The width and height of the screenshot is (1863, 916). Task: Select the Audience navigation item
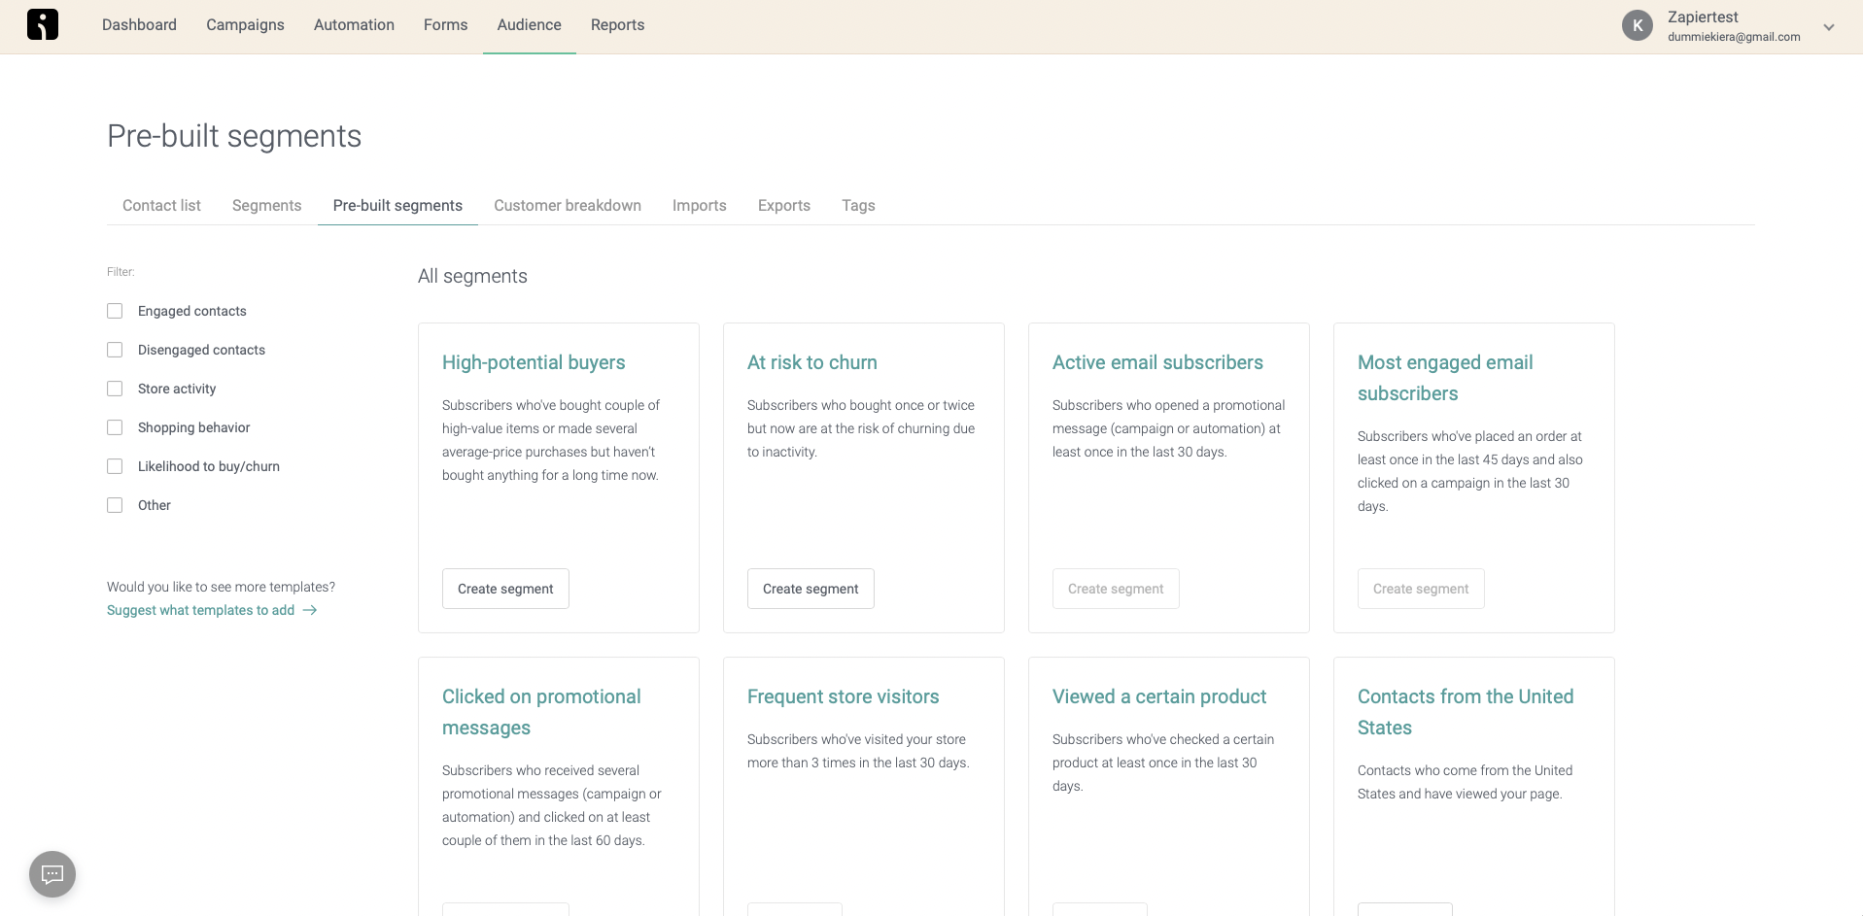point(529,24)
